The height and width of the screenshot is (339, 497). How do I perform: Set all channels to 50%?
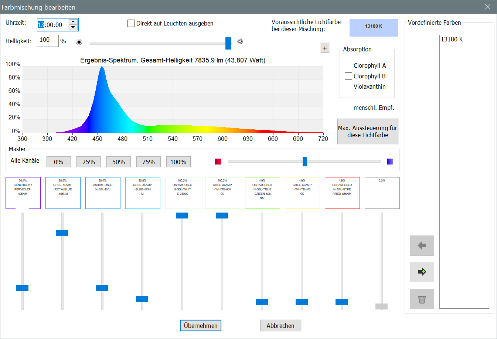[x=118, y=162]
